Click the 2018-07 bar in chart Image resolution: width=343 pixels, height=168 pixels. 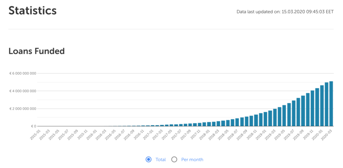[237, 122]
